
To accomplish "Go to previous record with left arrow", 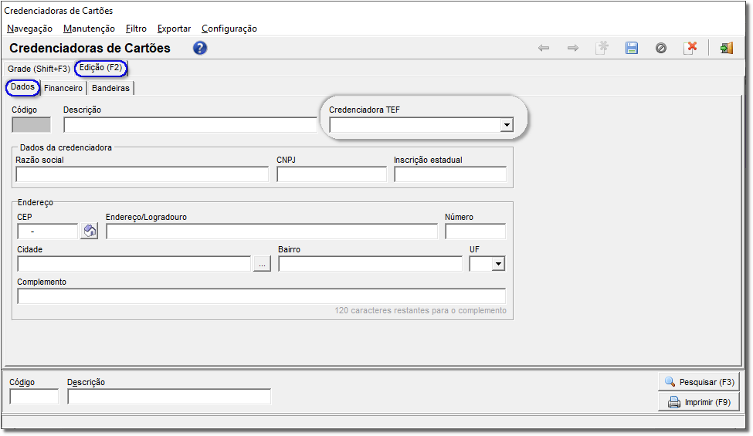I will [x=544, y=48].
